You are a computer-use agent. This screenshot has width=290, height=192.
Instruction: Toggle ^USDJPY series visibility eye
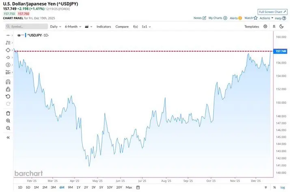(19, 35)
